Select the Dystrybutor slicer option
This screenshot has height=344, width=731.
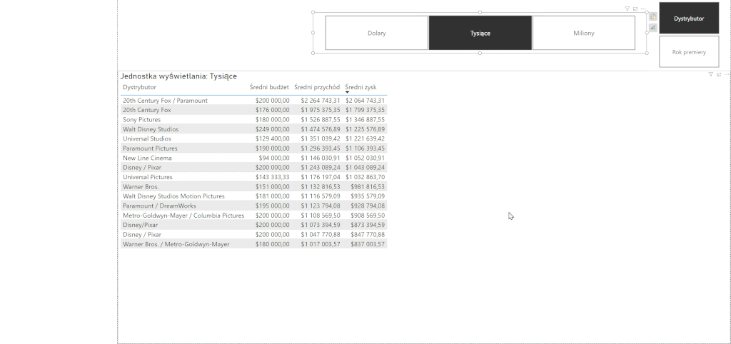pyautogui.click(x=689, y=18)
